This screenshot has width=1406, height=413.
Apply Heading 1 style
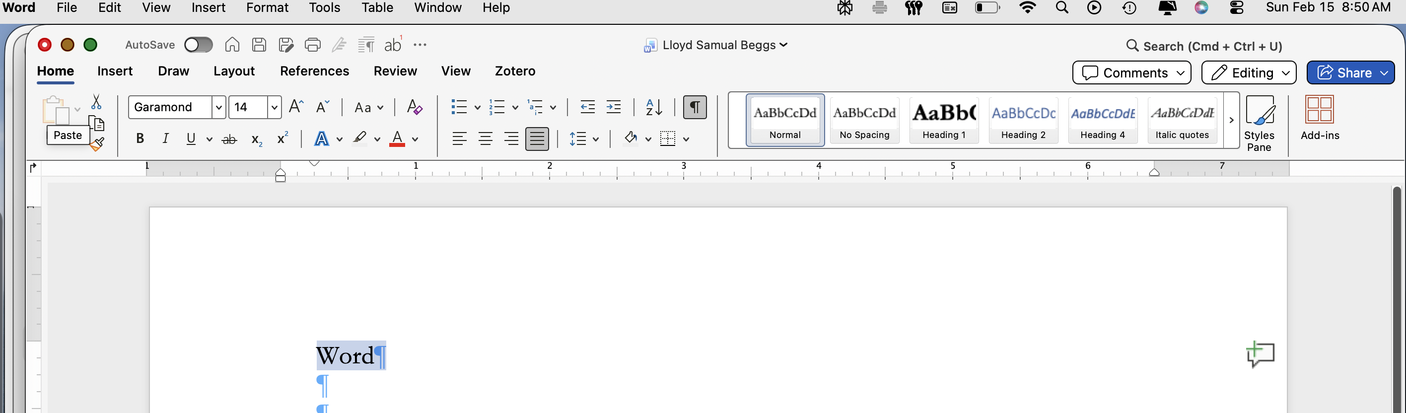pyautogui.click(x=944, y=120)
